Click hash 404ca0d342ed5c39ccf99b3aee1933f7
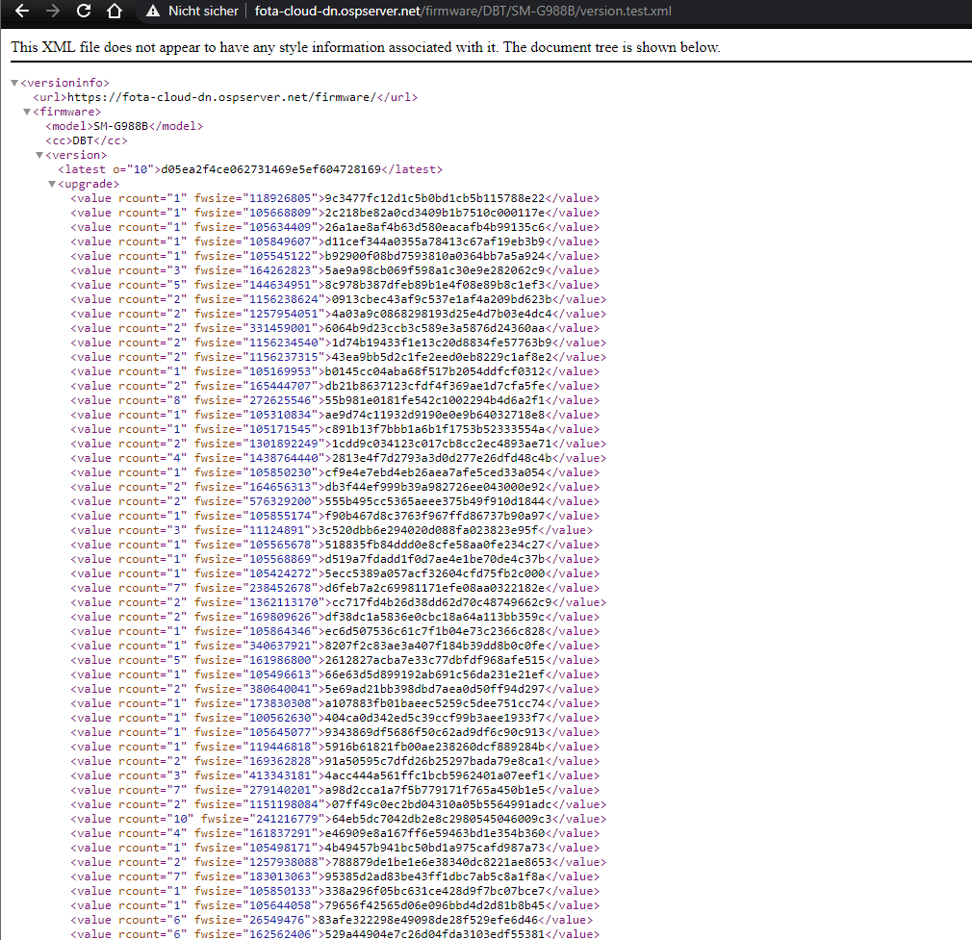 [435, 718]
